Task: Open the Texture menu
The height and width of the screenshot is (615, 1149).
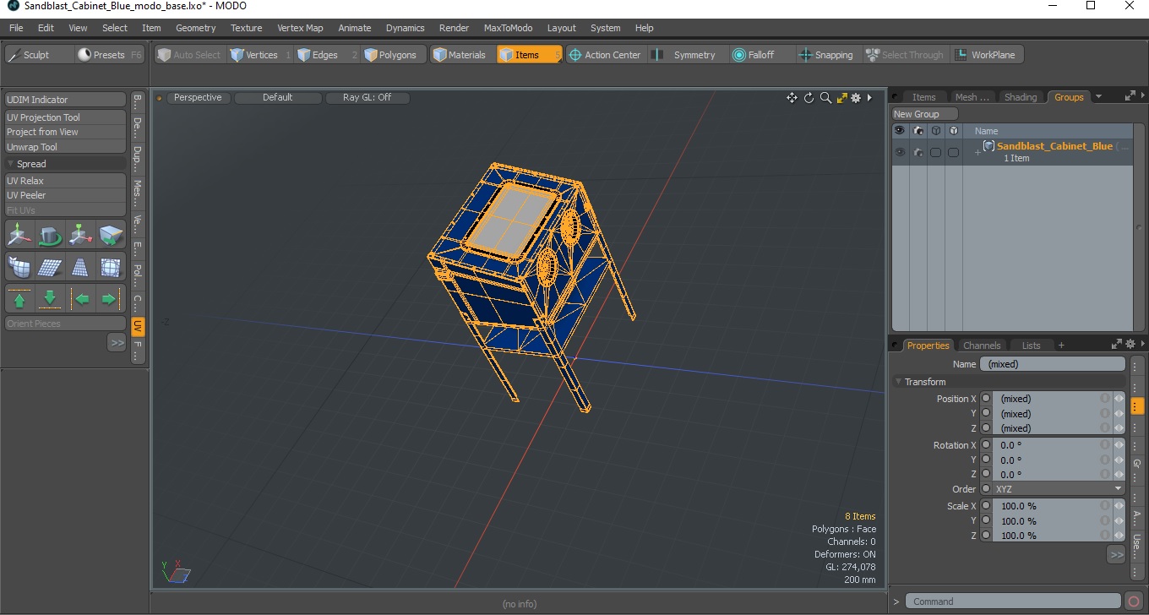Action: pos(246,28)
